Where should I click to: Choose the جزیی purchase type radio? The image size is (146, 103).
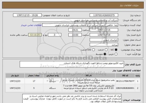[116, 54]
